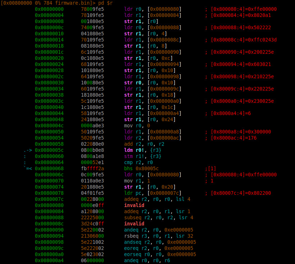Screen dimensions: 295x264
Task: Click instruction 'stm r1!, {r3}'
Action: [142, 156]
